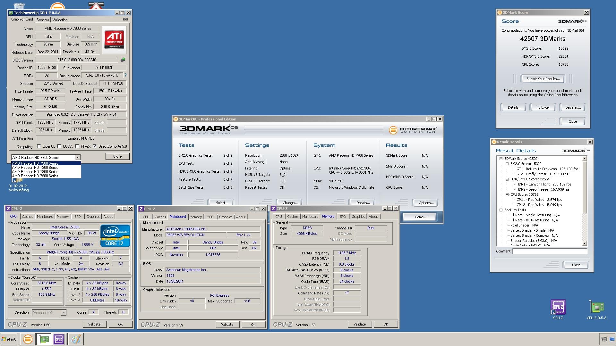The height and width of the screenshot is (346, 616).
Task: Open SPD tab in middle CPU-Z mainboard window
Action: (210, 217)
